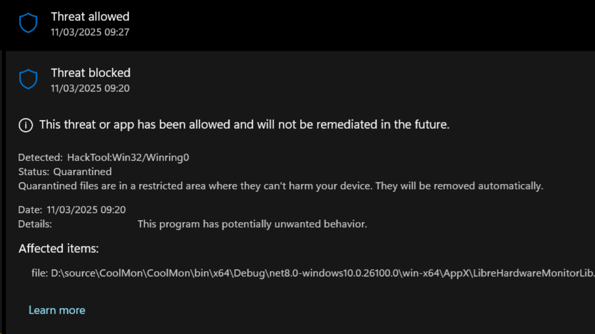Click the shield icon beside Threat blocked
This screenshot has height=334, width=595.
click(28, 79)
